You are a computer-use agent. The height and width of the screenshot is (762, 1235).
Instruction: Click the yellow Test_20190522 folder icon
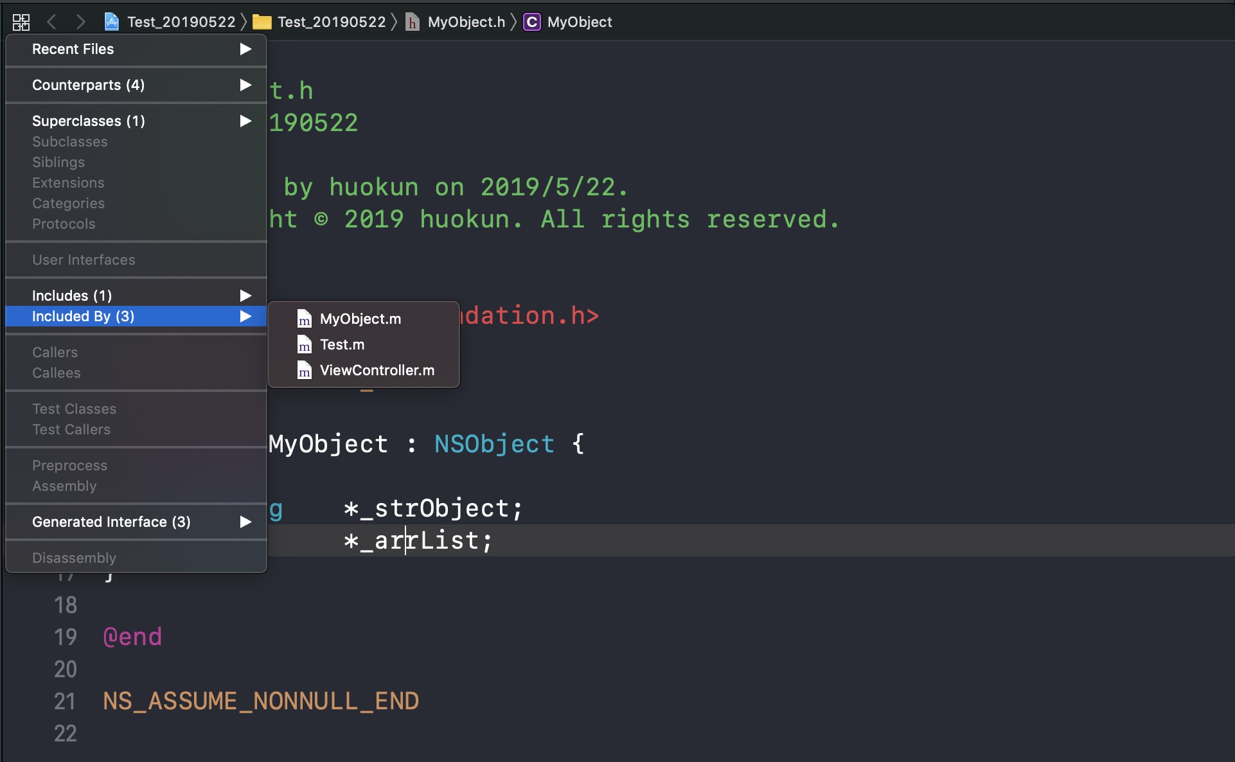tap(262, 21)
